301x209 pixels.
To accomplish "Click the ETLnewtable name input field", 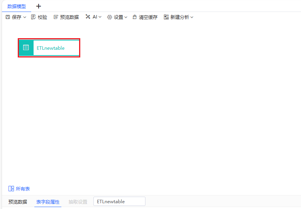I will pos(119,201).
